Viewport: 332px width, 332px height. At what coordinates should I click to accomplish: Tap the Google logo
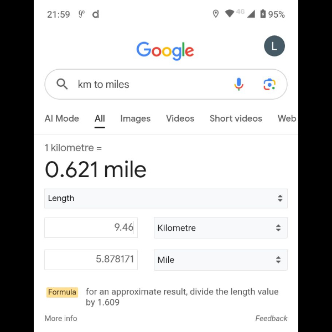coord(165,50)
